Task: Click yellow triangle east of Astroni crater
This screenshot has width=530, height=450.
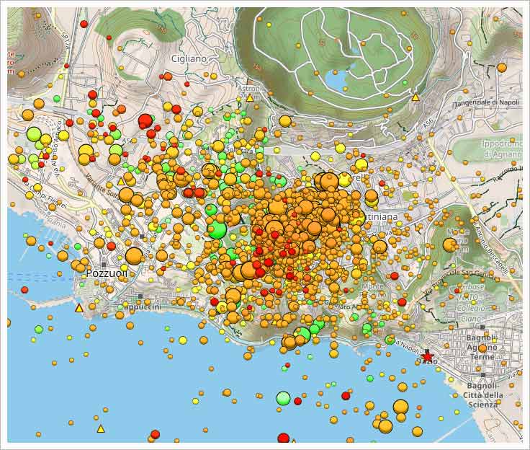Action: click(416, 97)
